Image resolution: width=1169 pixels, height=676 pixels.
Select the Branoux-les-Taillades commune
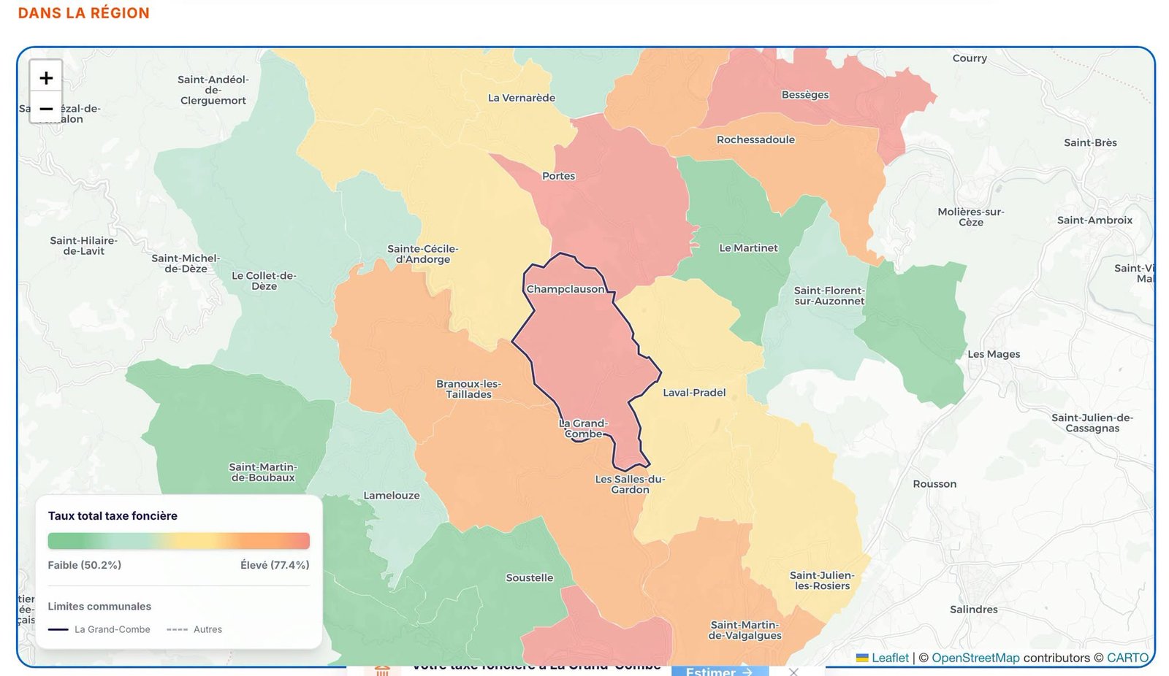pyautogui.click(x=468, y=389)
